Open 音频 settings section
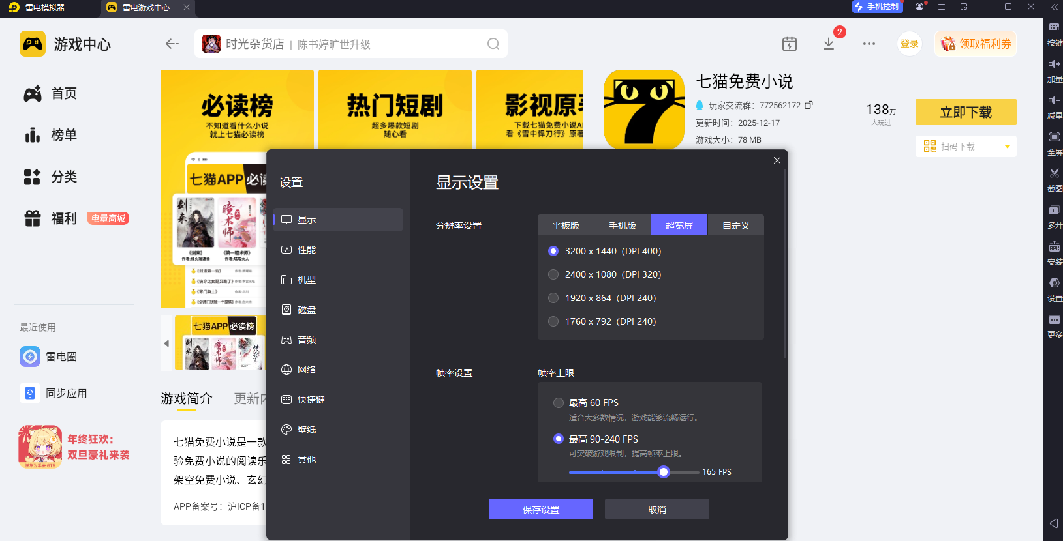The height and width of the screenshot is (541, 1063). click(338, 340)
